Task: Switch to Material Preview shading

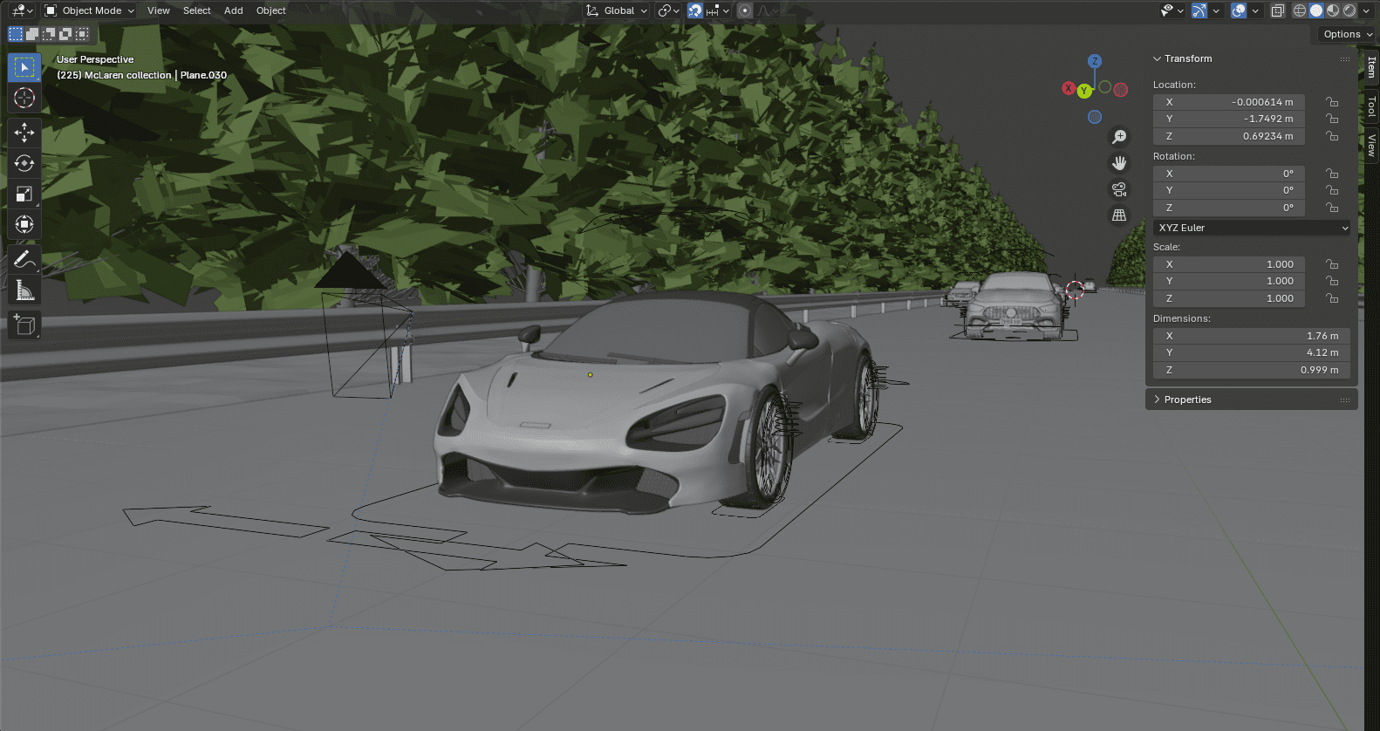Action: pyautogui.click(x=1333, y=10)
